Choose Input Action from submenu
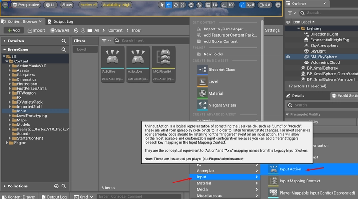 [309, 169]
